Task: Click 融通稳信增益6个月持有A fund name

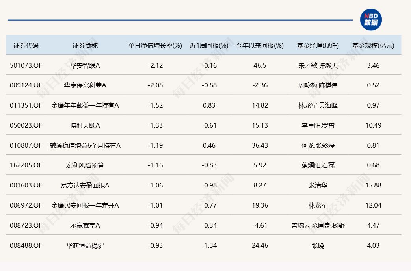Action: click(x=85, y=145)
